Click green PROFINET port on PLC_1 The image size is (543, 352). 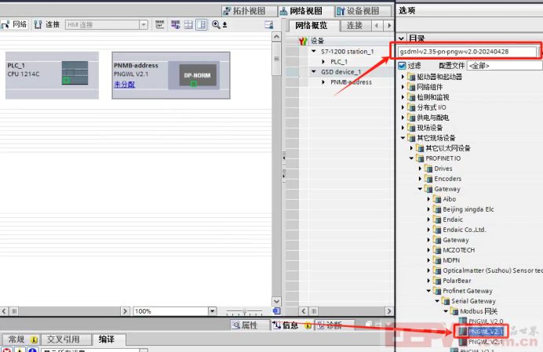[x=66, y=80]
